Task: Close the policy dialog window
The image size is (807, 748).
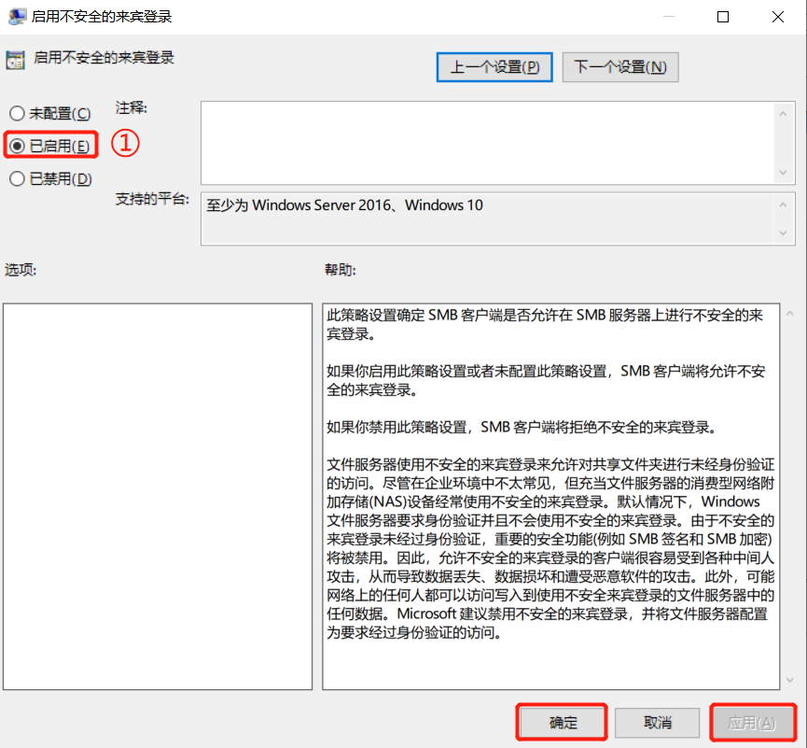Action: pyautogui.click(x=778, y=17)
